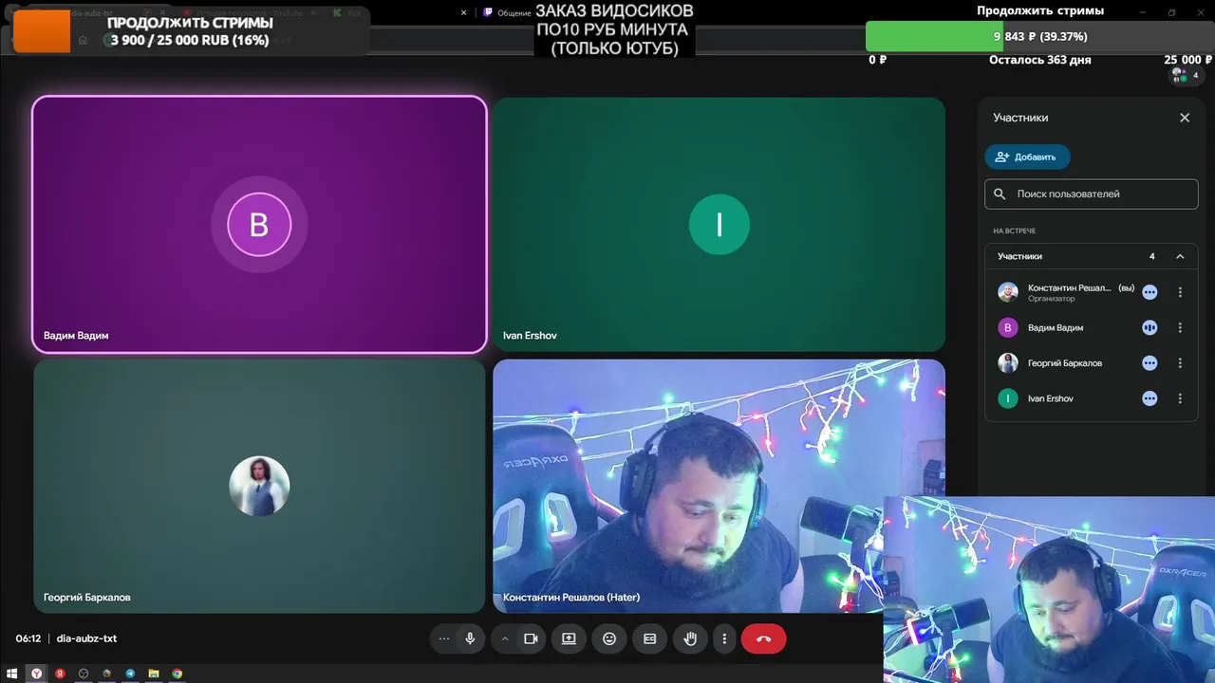Toggle closed captions
Screen dimensions: 1215x683
[x=650, y=638]
